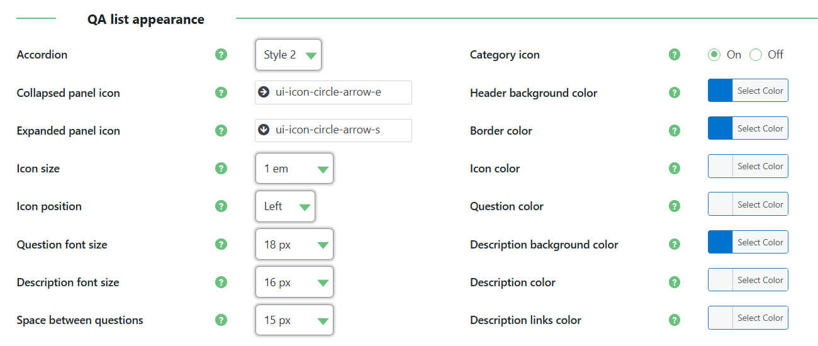Select the On option for Category icon
818x346 pixels.
point(714,55)
